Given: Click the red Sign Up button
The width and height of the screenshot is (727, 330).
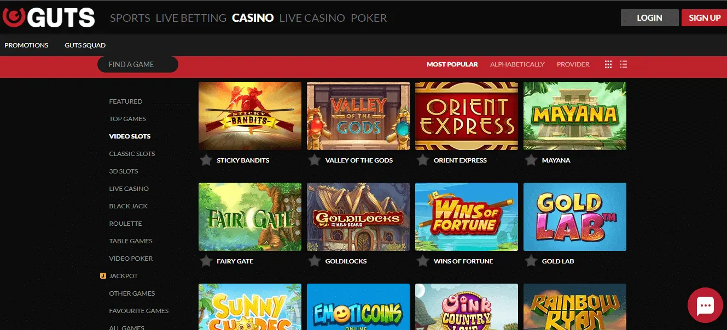Looking at the screenshot, I should click(705, 18).
